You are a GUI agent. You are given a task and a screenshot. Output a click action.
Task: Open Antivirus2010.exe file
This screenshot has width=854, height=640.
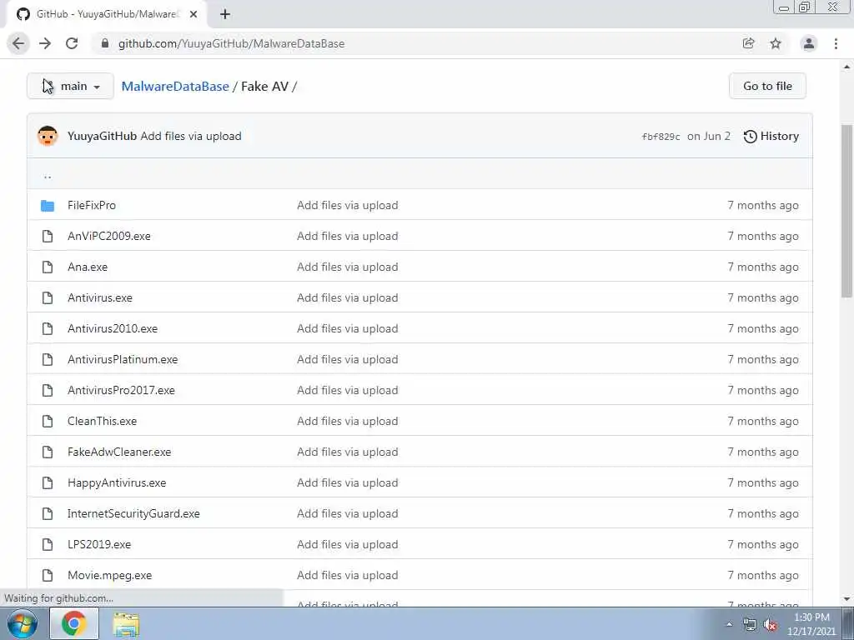pos(113,328)
